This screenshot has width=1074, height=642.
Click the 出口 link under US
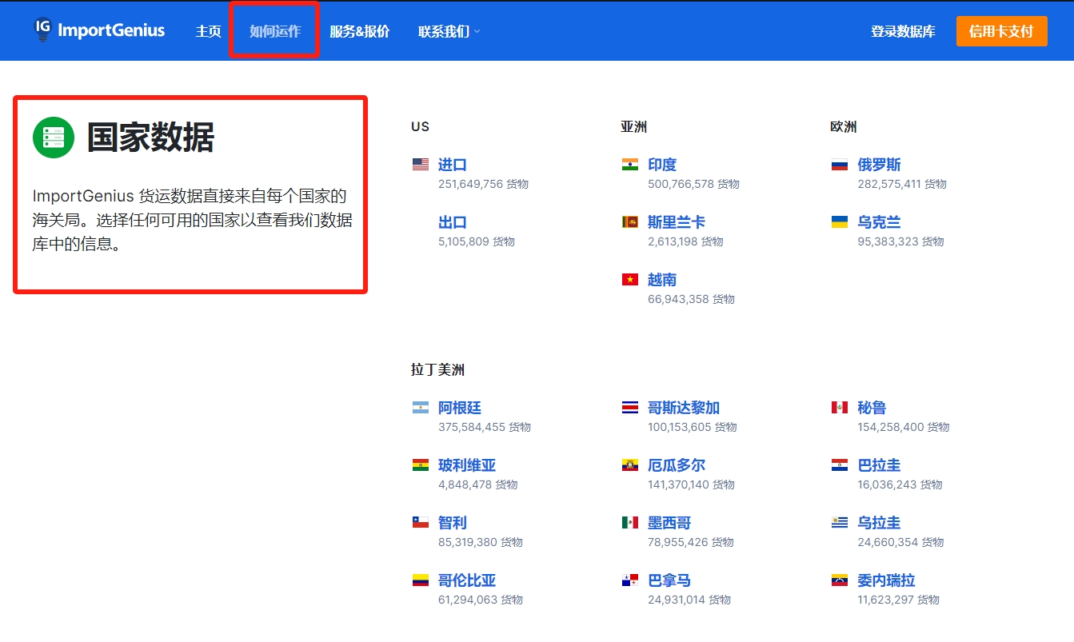pos(452,222)
